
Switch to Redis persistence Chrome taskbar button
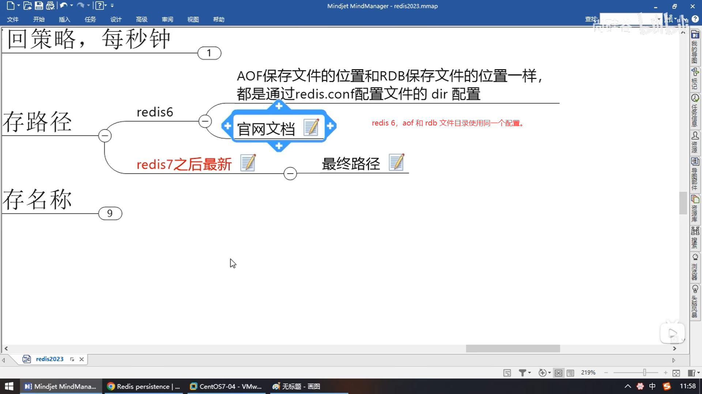[x=143, y=386]
